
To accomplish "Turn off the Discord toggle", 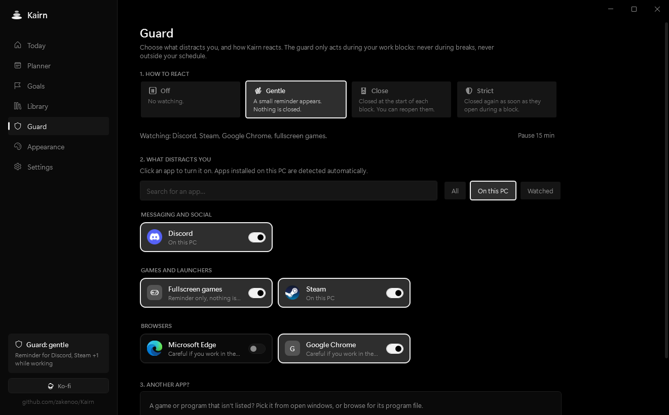I will click(x=257, y=237).
